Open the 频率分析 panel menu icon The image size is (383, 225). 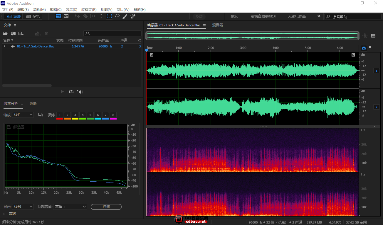click(x=22, y=104)
